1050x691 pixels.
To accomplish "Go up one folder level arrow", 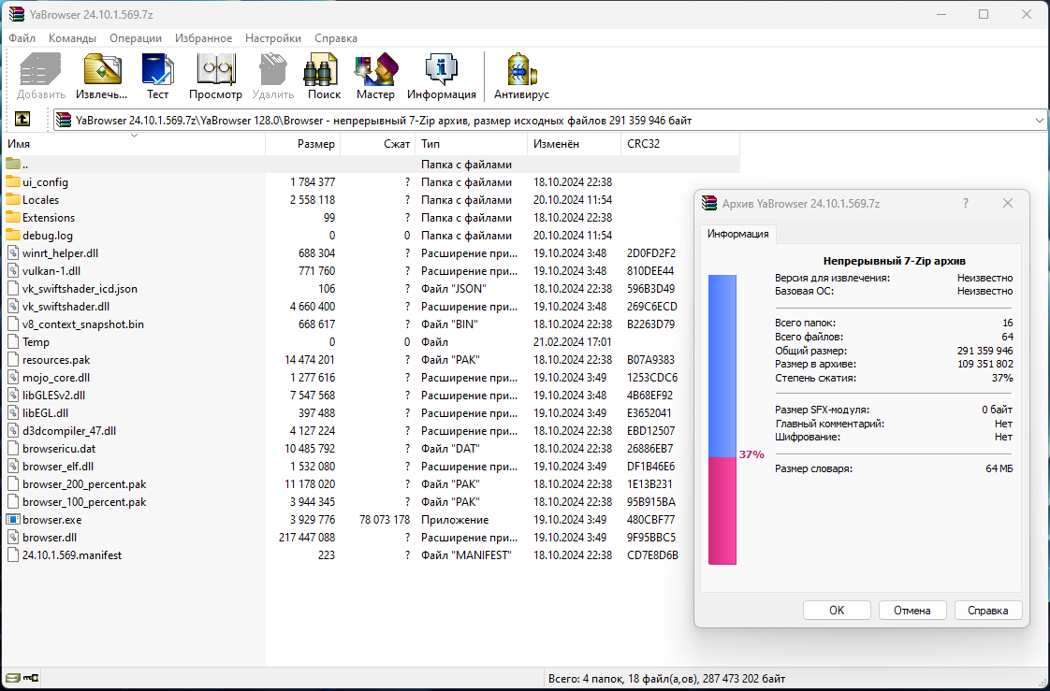I will pos(22,120).
